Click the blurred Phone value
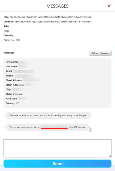The image size is (115, 171). (24, 76)
